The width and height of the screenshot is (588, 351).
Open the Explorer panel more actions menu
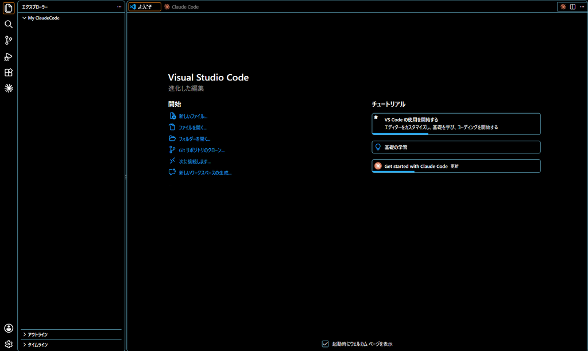coord(119,7)
